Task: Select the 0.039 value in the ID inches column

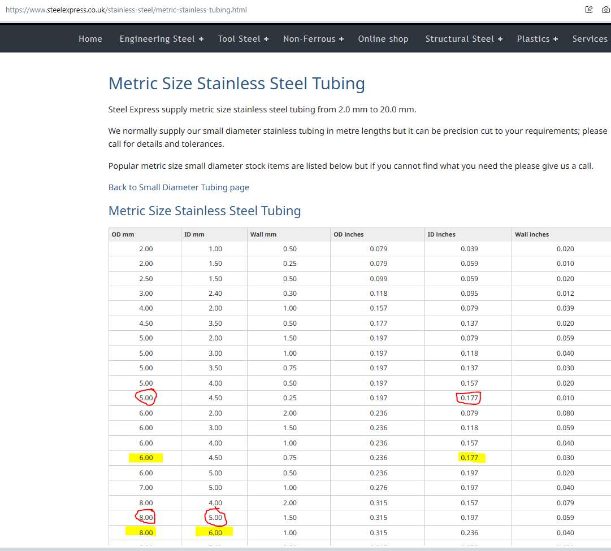Action: tap(469, 248)
